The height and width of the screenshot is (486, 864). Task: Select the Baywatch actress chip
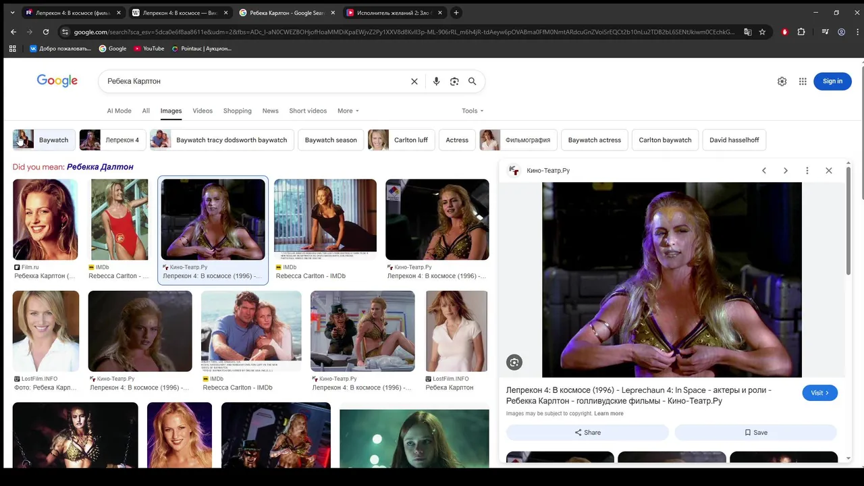(x=595, y=140)
